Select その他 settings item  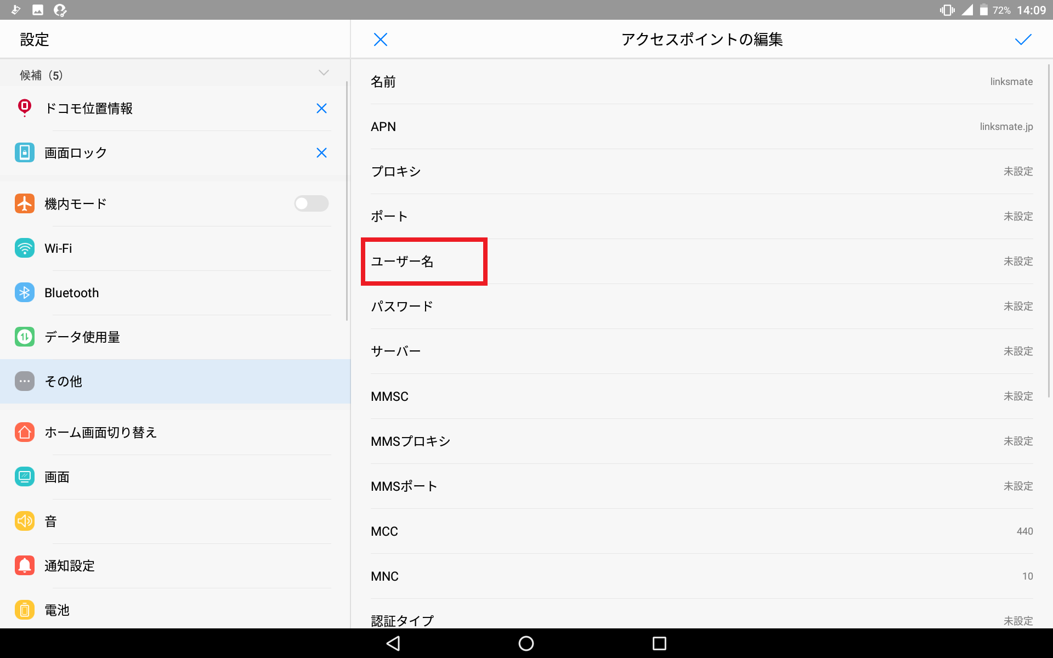coord(175,382)
